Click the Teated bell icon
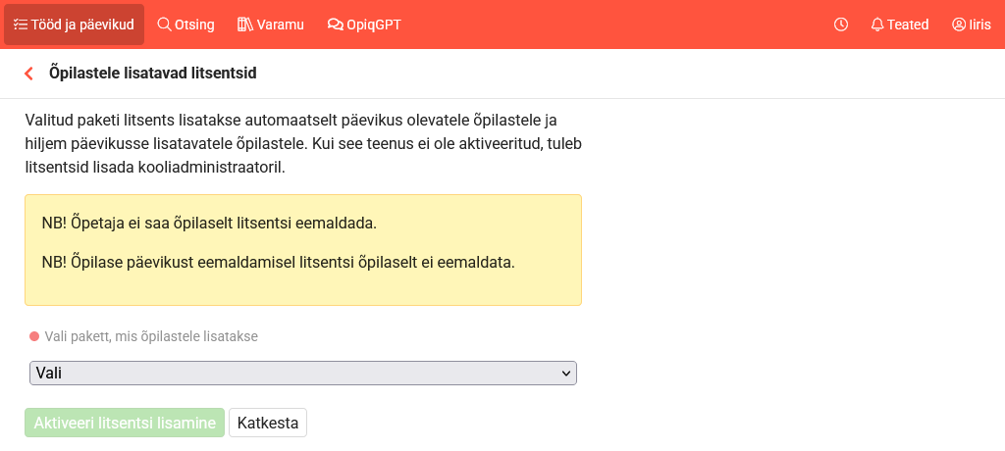The height and width of the screenshot is (451, 1005). point(877,25)
